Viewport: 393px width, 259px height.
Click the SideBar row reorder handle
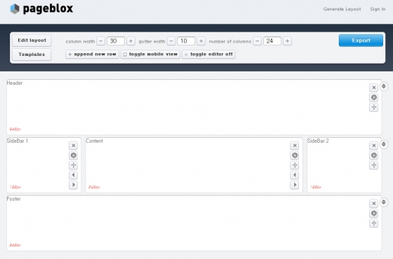click(384, 144)
